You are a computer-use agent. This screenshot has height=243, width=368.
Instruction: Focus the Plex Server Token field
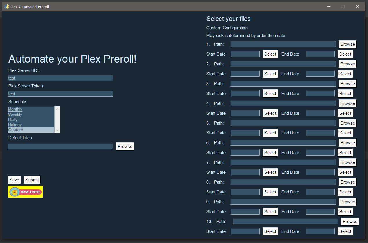(61, 94)
